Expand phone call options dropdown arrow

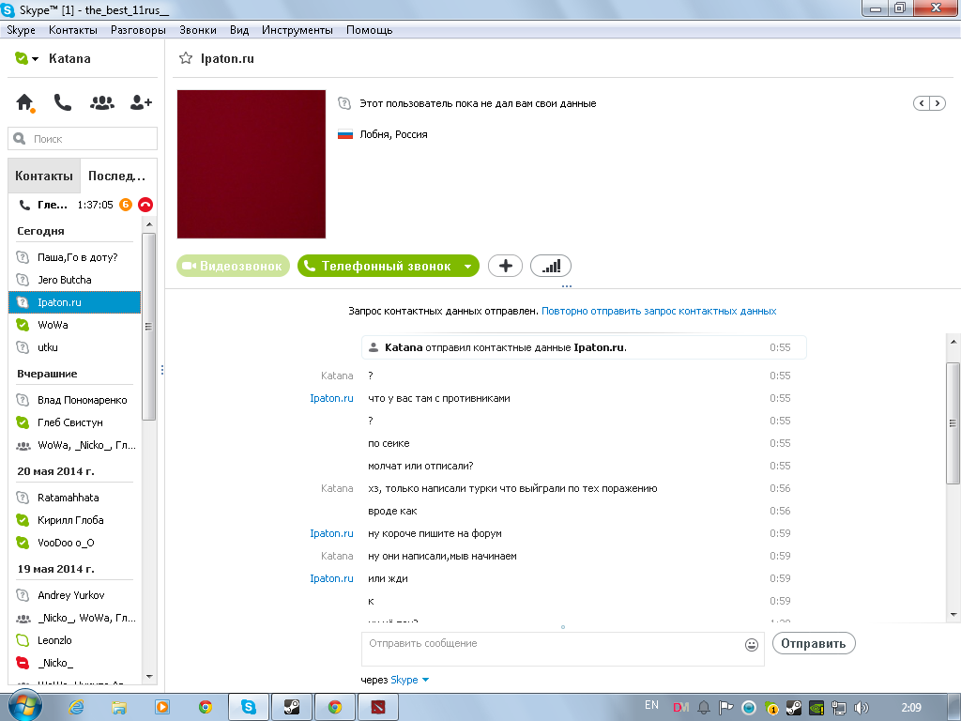[468, 266]
